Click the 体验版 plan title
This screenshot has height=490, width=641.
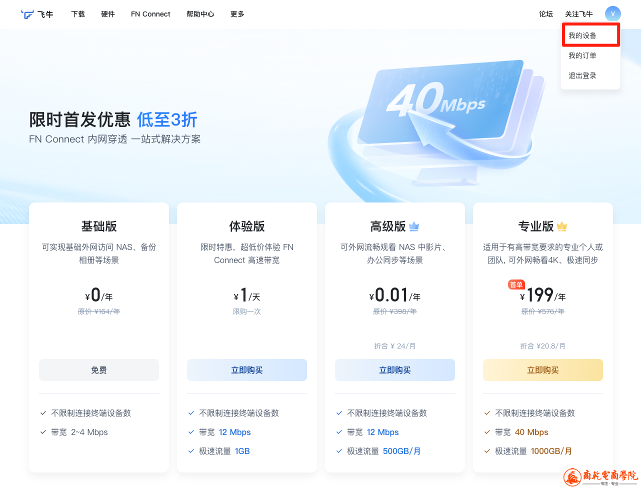[x=247, y=226]
